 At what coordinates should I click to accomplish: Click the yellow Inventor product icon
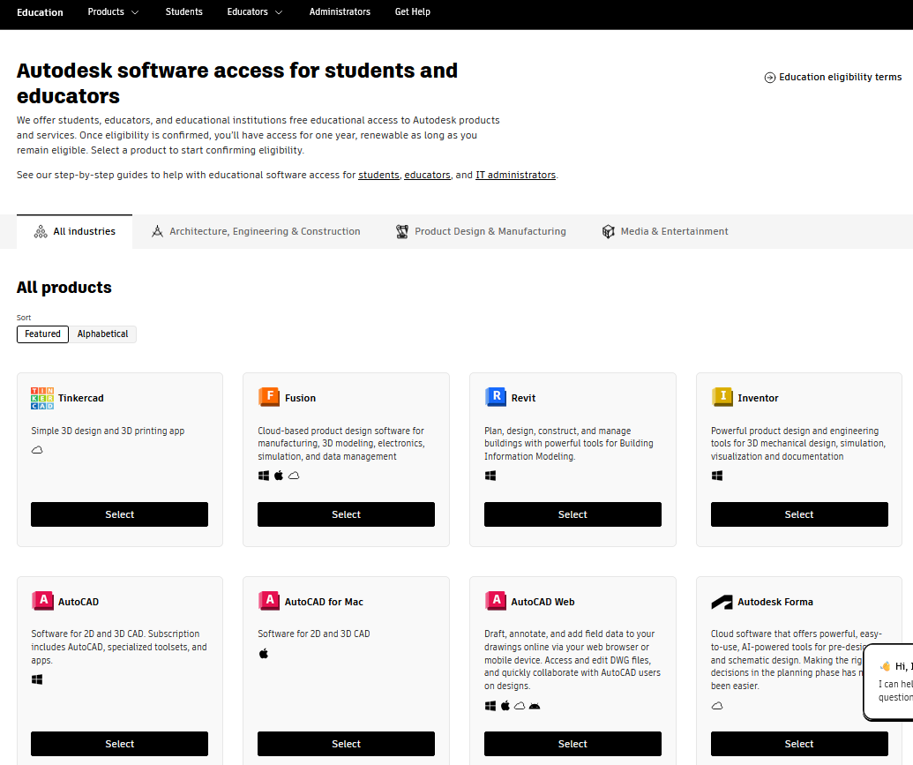coord(722,397)
